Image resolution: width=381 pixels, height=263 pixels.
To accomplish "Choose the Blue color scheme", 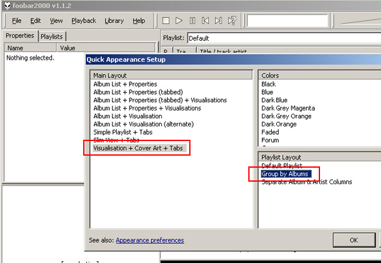I will [x=267, y=92].
